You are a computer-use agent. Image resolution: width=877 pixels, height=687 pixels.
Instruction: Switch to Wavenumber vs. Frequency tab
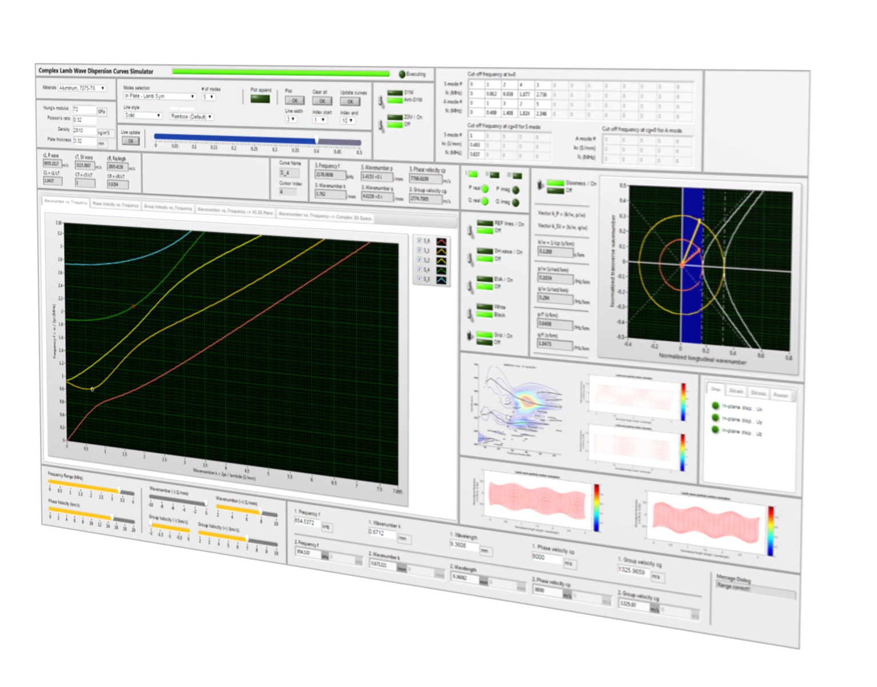(66, 202)
